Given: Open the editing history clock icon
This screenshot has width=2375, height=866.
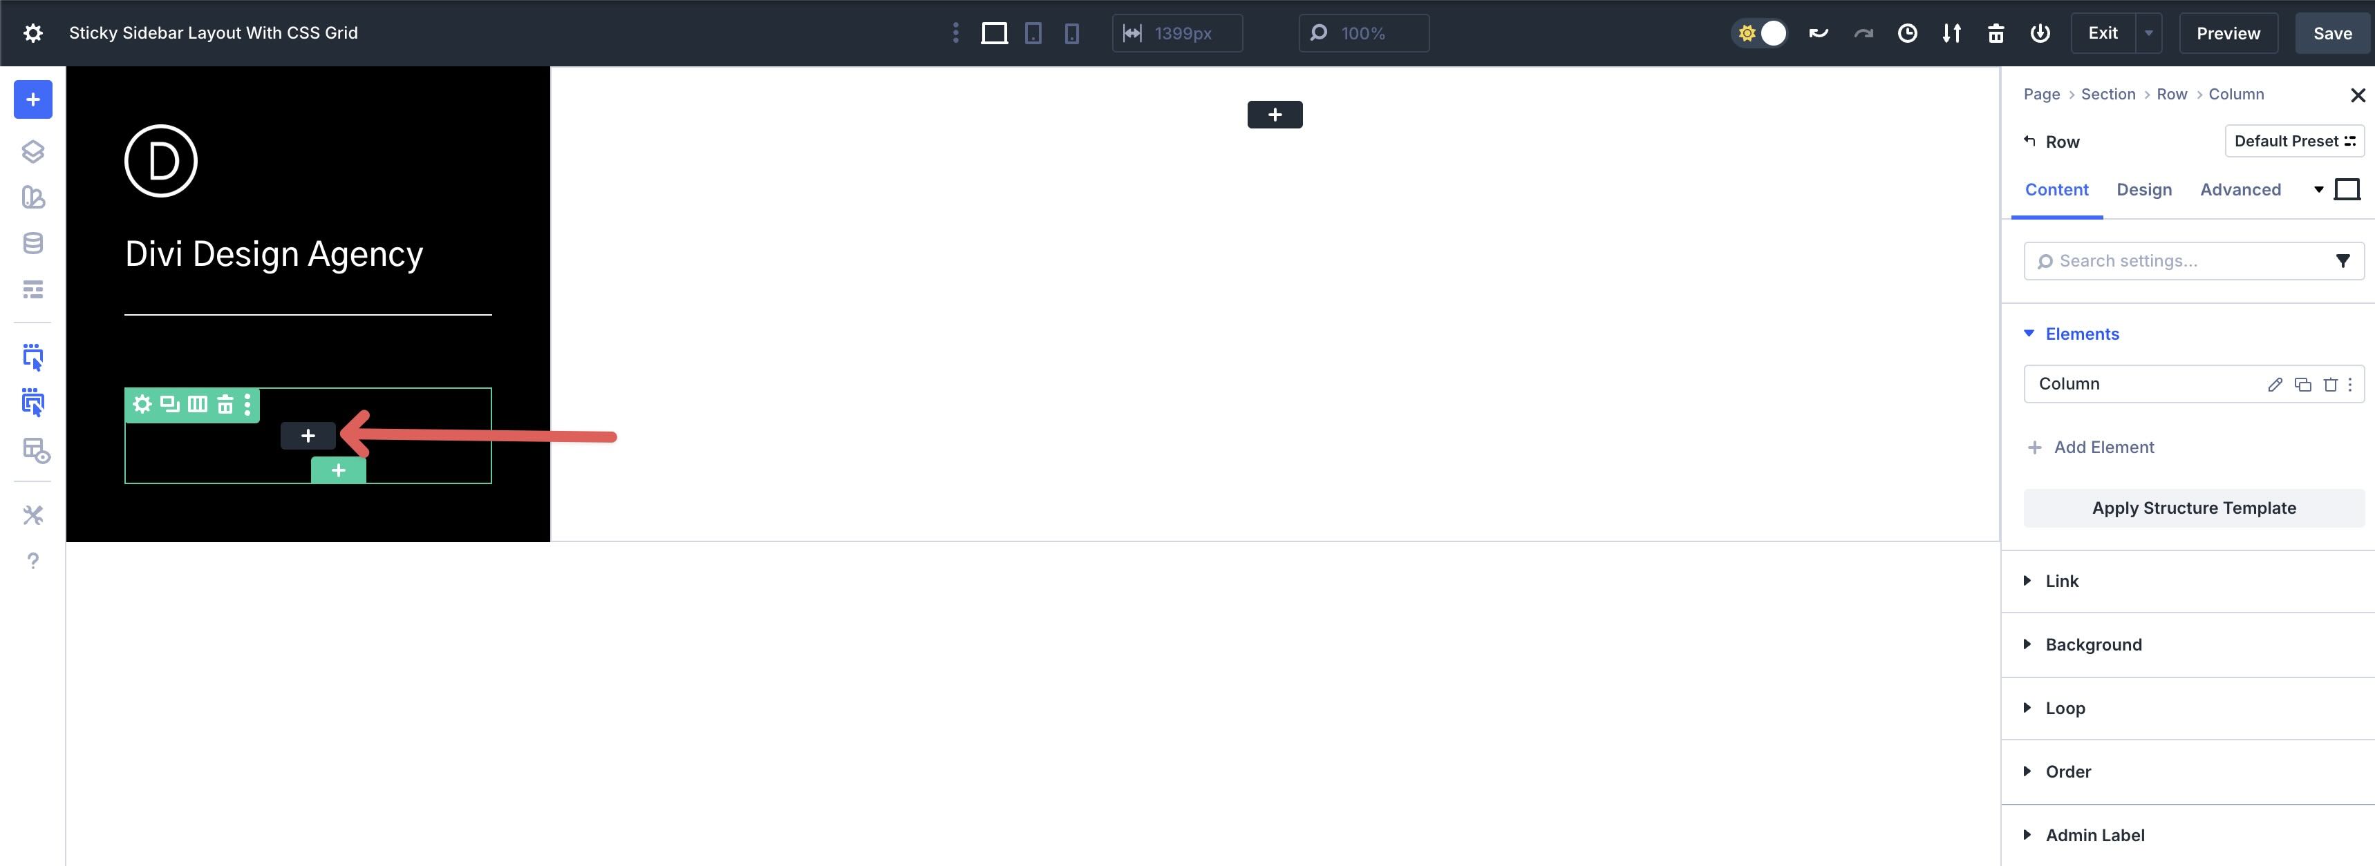Looking at the screenshot, I should (x=1906, y=33).
